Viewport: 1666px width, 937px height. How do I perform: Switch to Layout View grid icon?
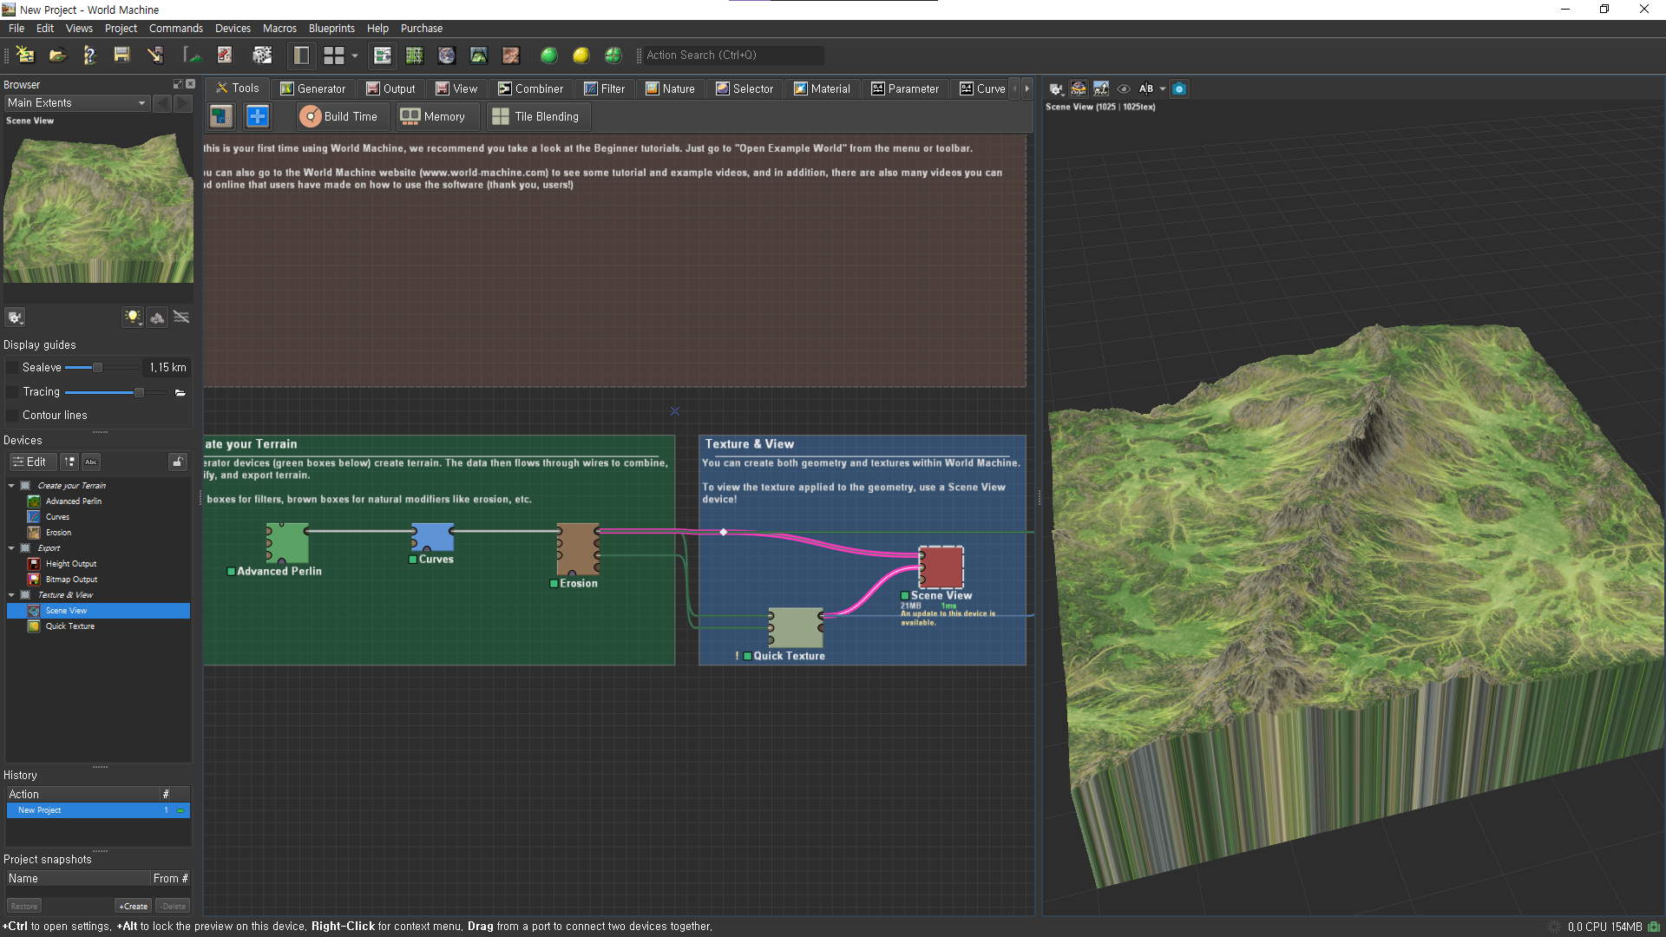(x=415, y=56)
